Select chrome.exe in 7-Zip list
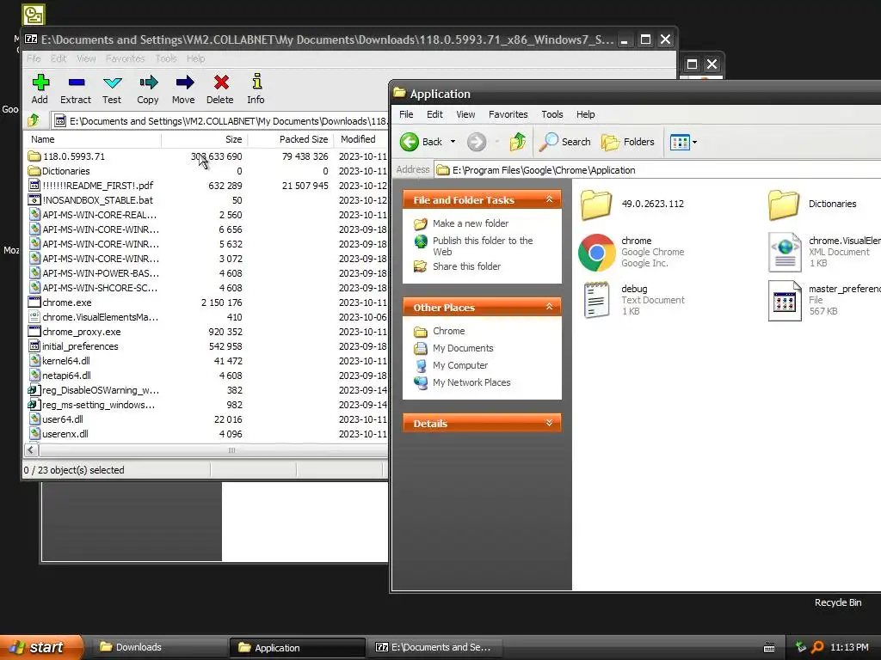 pyautogui.click(x=67, y=302)
